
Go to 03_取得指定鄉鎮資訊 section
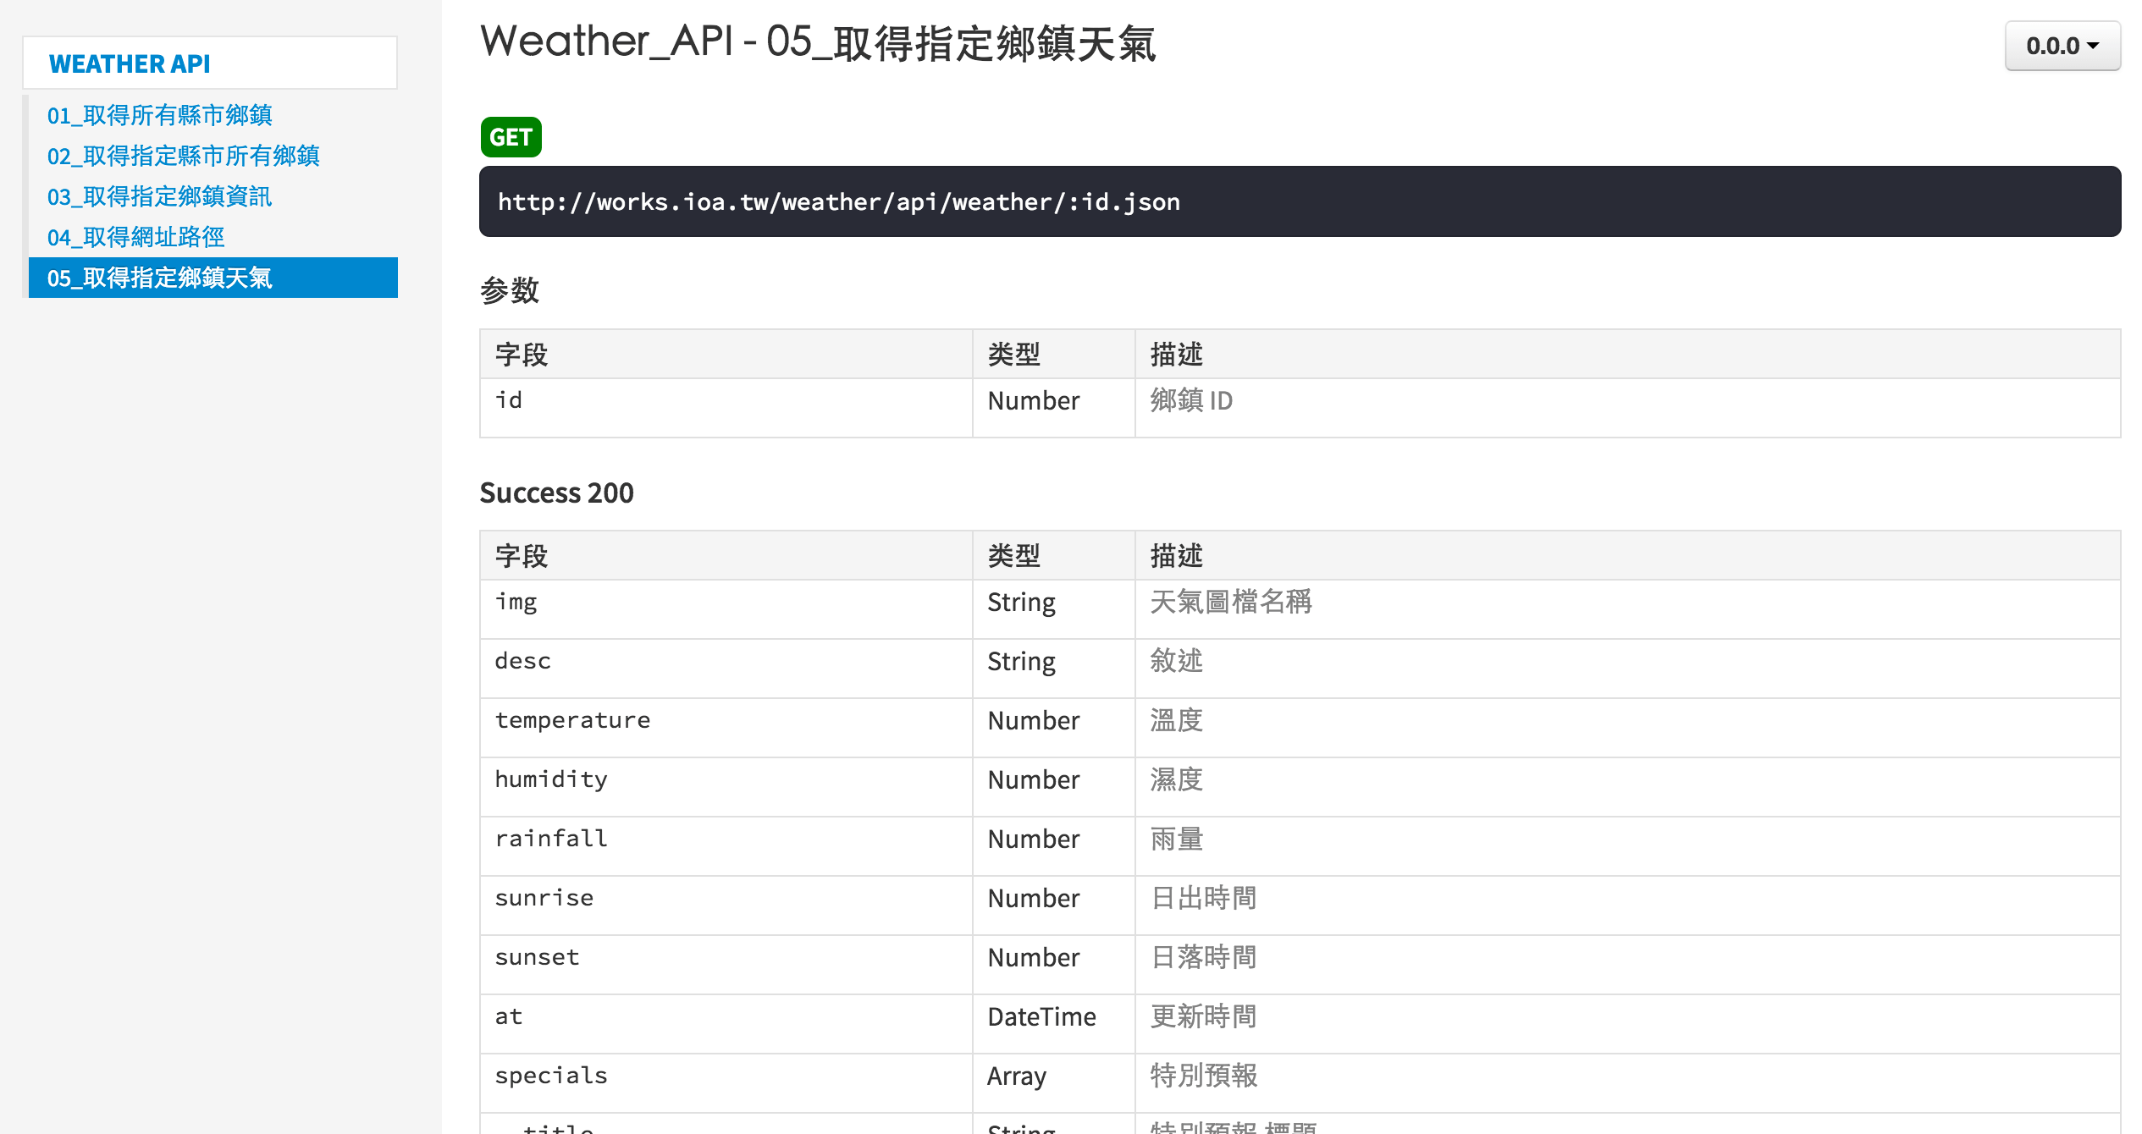coord(159,196)
